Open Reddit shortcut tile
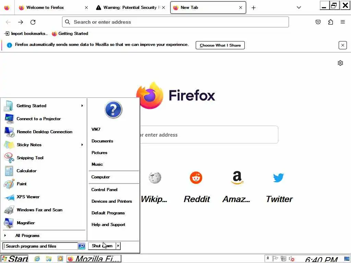The image size is (351, 263). coord(196,187)
